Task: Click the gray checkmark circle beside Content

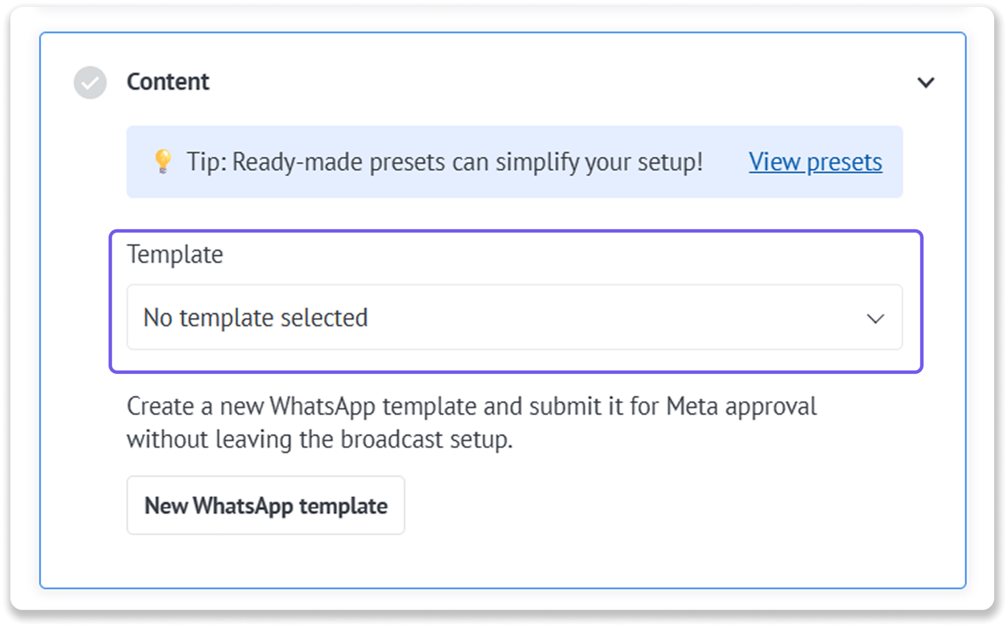Action: click(90, 82)
